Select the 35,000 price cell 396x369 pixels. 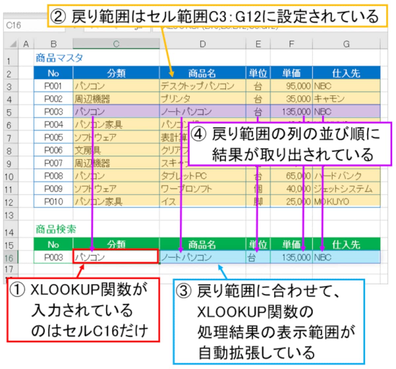[x=292, y=99]
